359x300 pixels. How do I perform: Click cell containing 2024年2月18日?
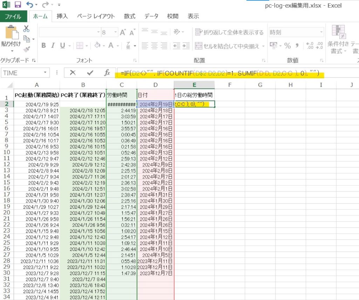tap(156, 111)
